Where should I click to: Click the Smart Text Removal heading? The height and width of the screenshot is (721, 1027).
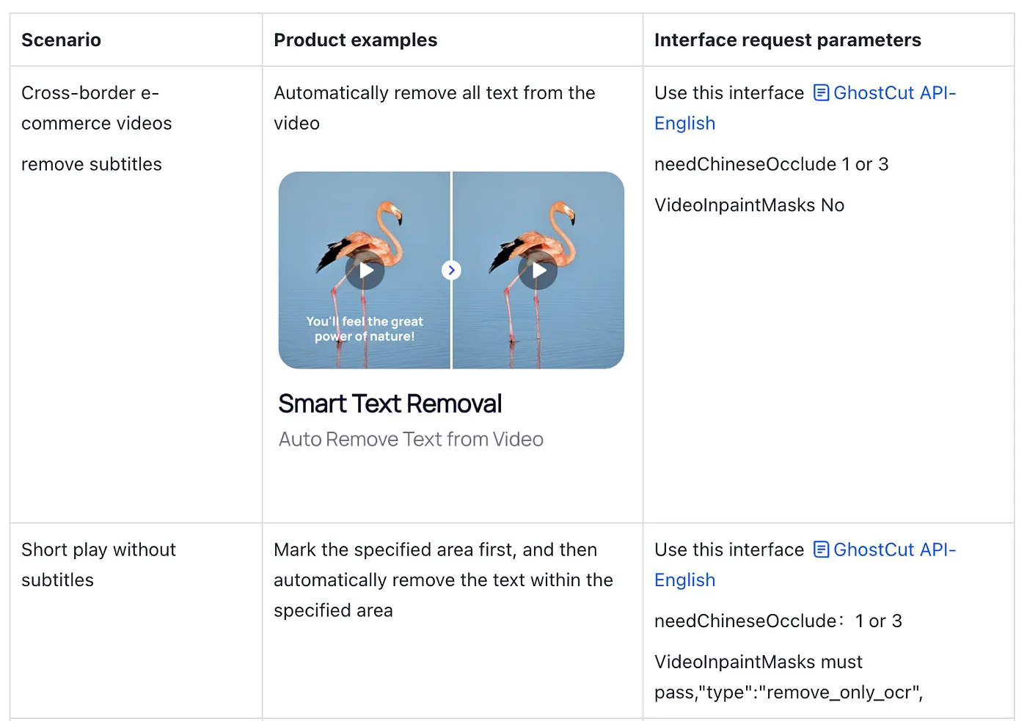click(x=390, y=403)
